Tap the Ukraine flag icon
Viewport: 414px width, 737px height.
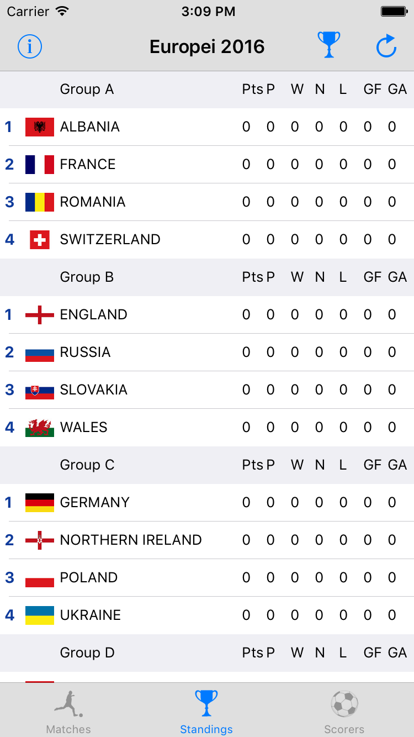40,615
